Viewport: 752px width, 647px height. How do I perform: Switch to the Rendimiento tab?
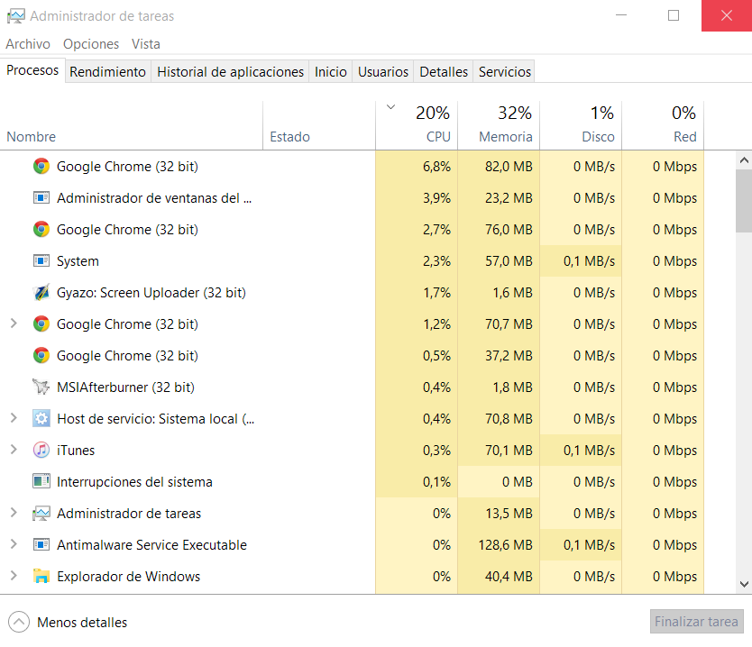[x=108, y=72]
